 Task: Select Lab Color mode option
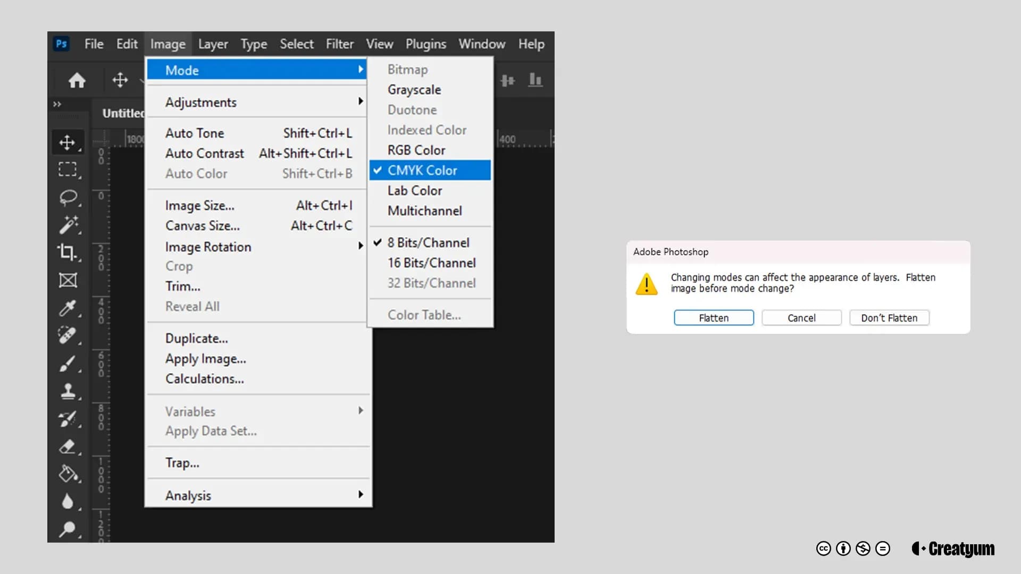(414, 190)
